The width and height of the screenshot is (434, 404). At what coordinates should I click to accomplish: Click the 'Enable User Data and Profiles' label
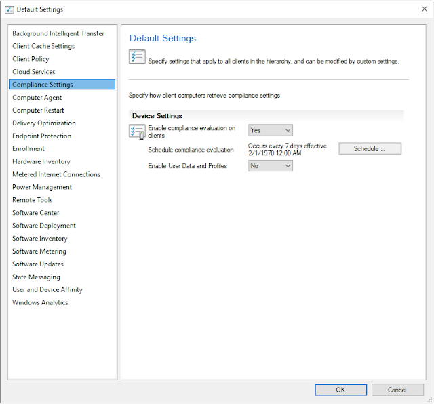(x=187, y=166)
